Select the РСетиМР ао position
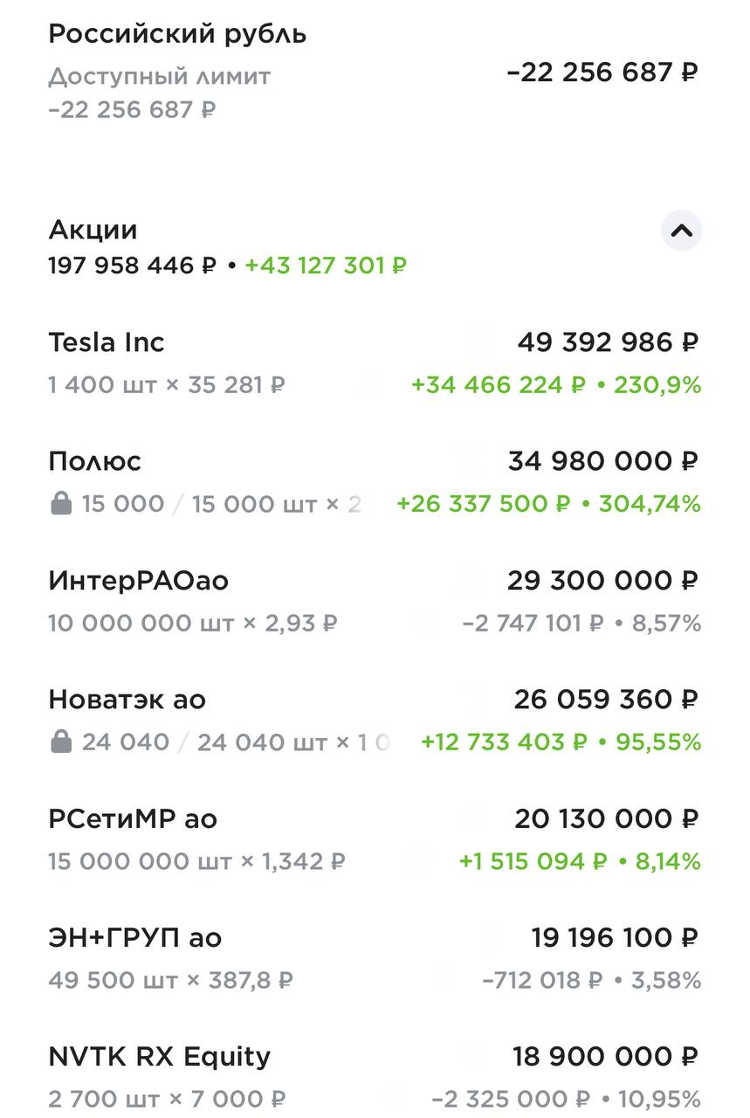Image resolution: width=750 pixels, height=1118 pixels. [133, 819]
